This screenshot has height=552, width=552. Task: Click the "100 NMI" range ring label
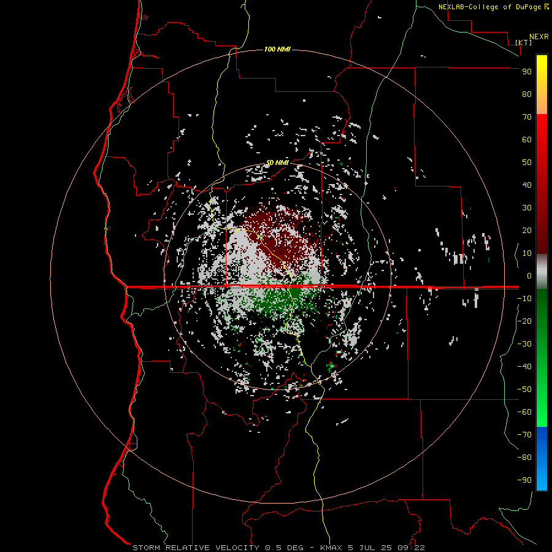tap(277, 49)
